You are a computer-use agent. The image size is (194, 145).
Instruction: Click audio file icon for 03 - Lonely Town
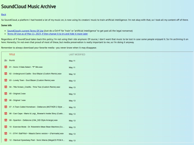tap(6, 80)
